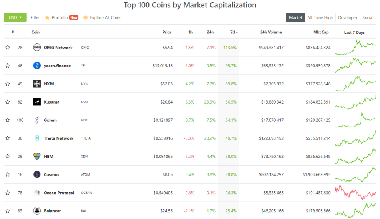The width and height of the screenshot is (380, 219).
Task: Open the USD currency dropdown
Action: click(15, 17)
